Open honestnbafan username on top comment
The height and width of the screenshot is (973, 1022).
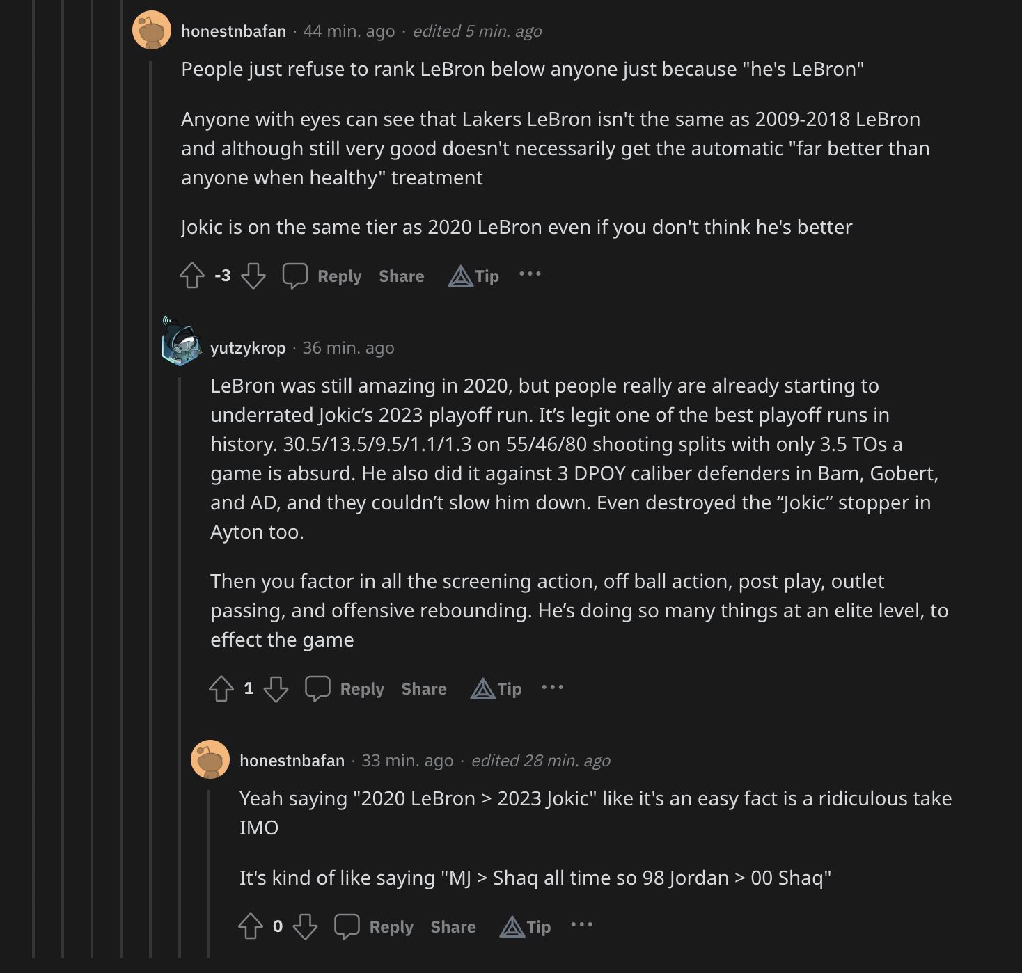[233, 31]
